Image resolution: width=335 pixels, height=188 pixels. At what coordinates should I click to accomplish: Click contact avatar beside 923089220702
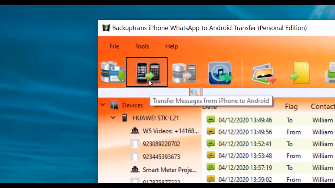tap(135, 144)
